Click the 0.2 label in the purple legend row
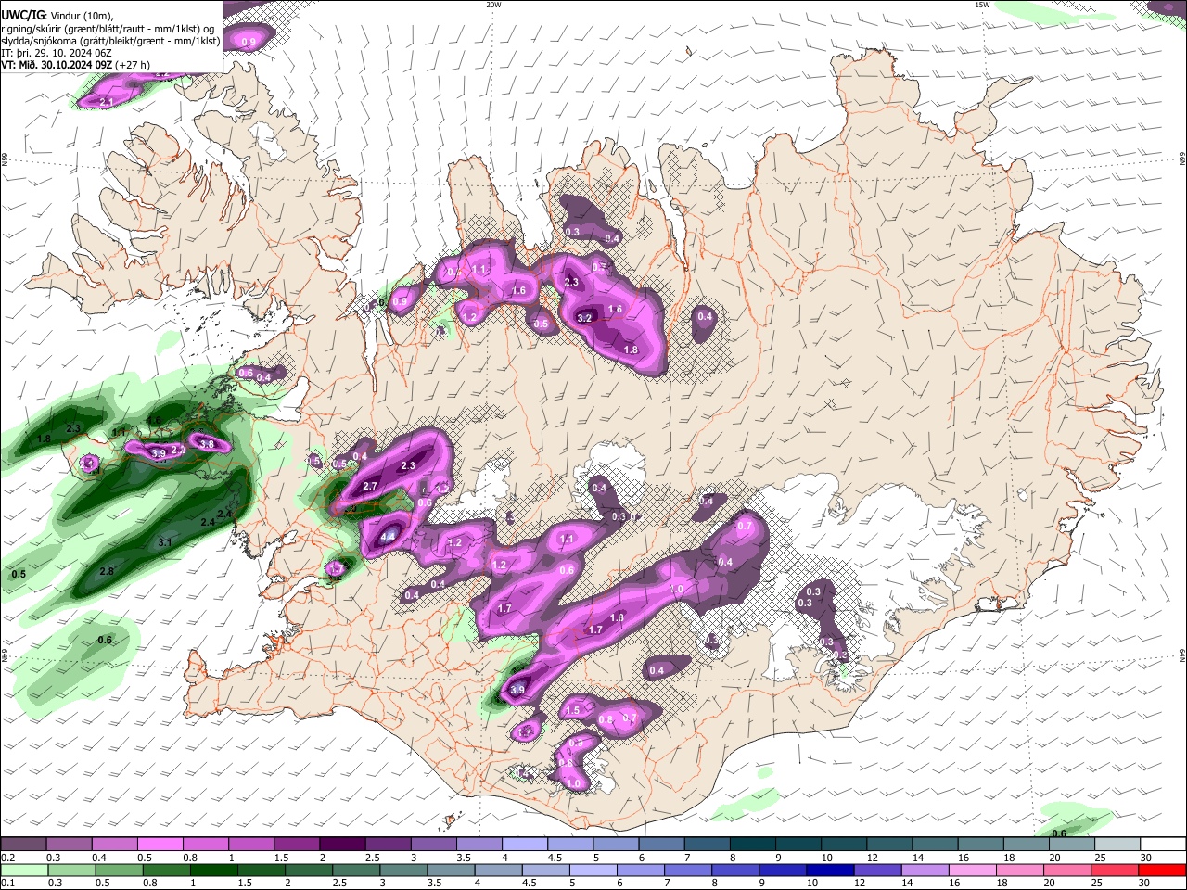The width and height of the screenshot is (1187, 890). [x=8, y=858]
